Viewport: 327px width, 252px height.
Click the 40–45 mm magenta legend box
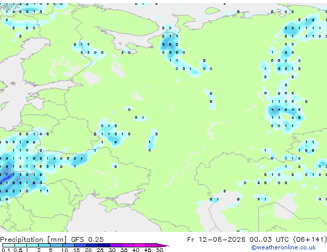click(140, 245)
